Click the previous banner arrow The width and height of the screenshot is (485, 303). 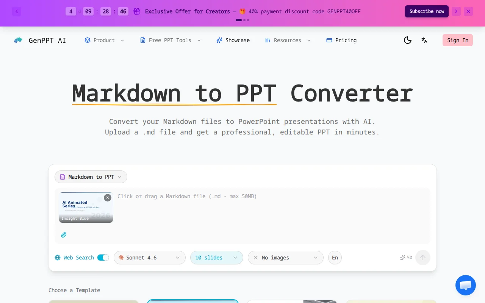click(x=17, y=11)
